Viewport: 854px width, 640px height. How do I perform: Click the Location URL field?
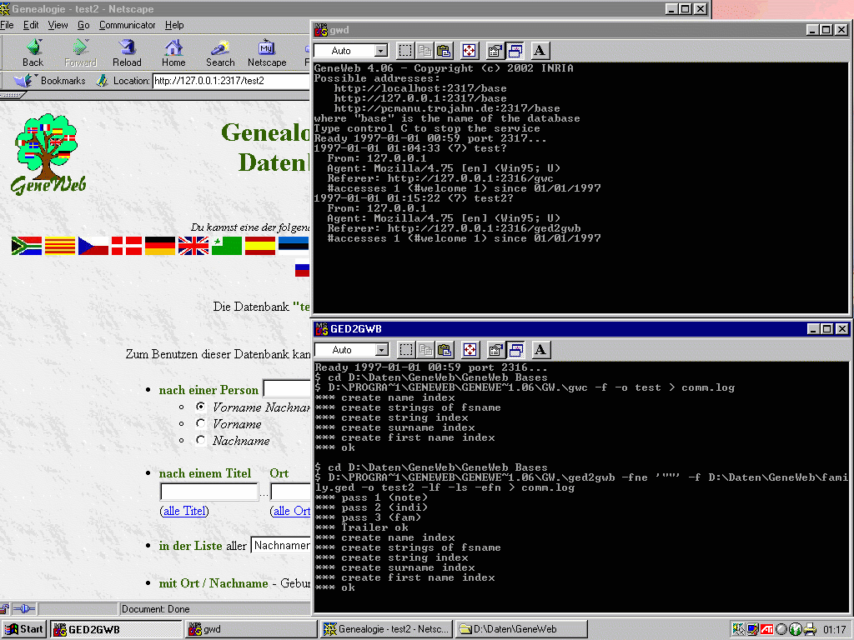[231, 81]
